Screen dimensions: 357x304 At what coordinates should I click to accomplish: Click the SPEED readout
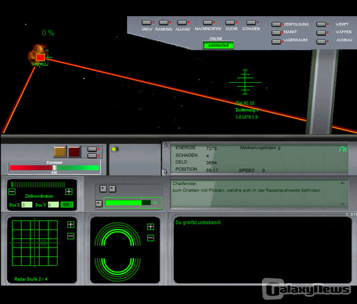[x=252, y=170]
